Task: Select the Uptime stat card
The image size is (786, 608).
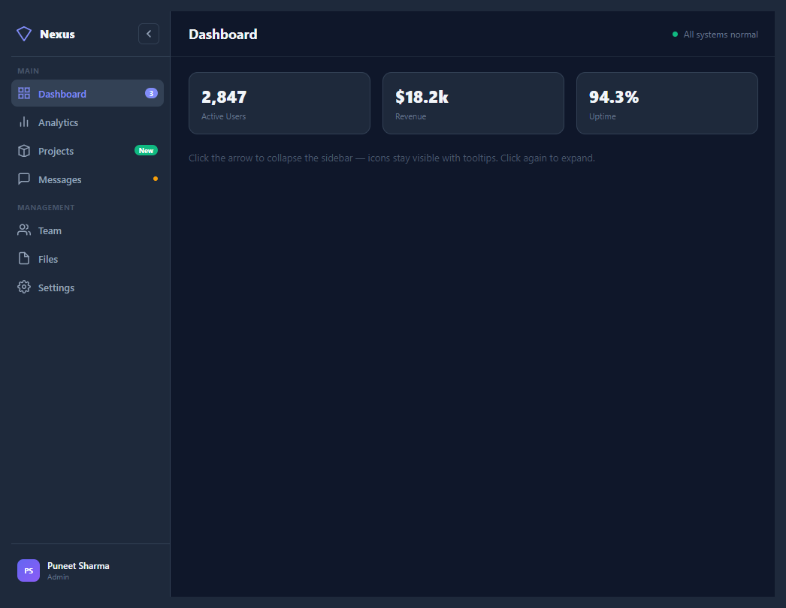Action: pyautogui.click(x=667, y=103)
